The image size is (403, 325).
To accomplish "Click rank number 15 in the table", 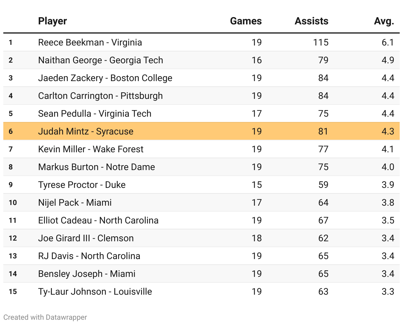I will coord(13,292).
